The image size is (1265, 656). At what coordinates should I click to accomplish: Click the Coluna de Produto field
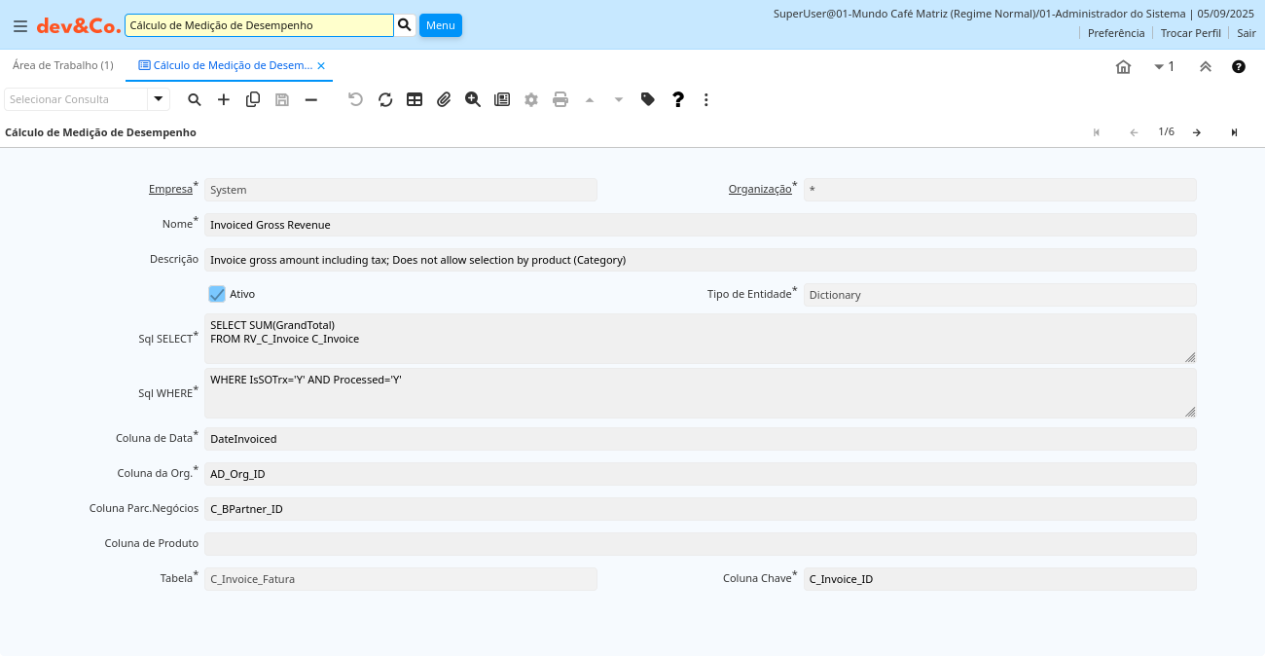[700, 544]
